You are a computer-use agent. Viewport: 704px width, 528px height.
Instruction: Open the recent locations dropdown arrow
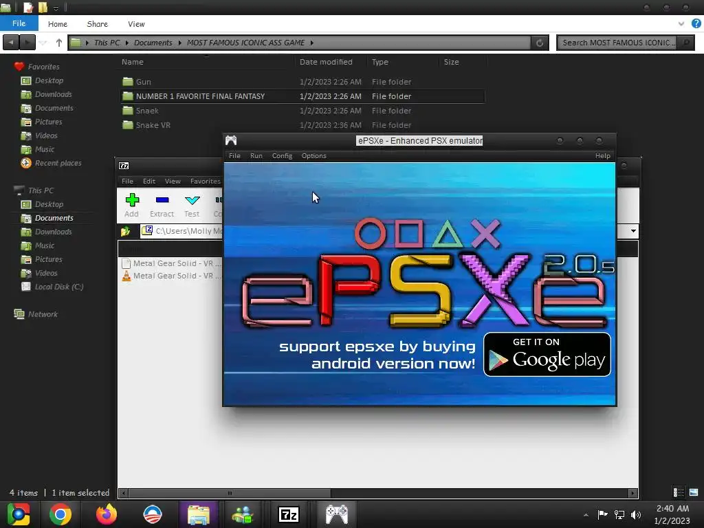(x=43, y=43)
